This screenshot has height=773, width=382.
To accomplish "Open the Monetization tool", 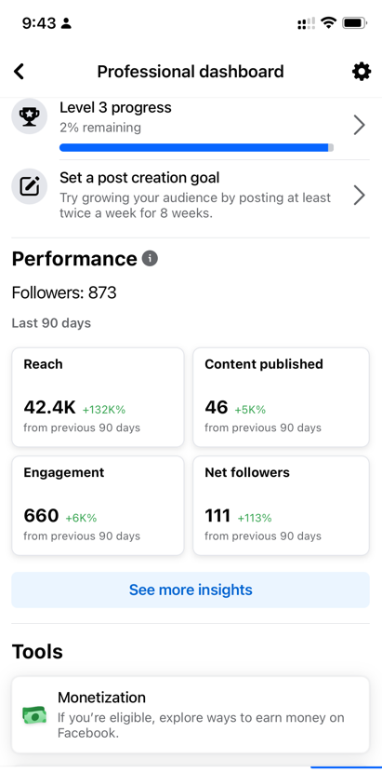I will pos(191,715).
